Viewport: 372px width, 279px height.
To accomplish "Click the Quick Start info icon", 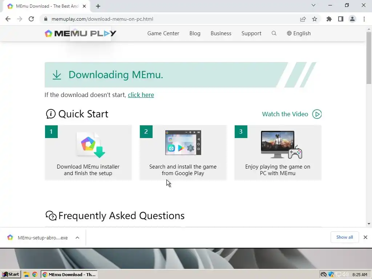I will point(50,114).
